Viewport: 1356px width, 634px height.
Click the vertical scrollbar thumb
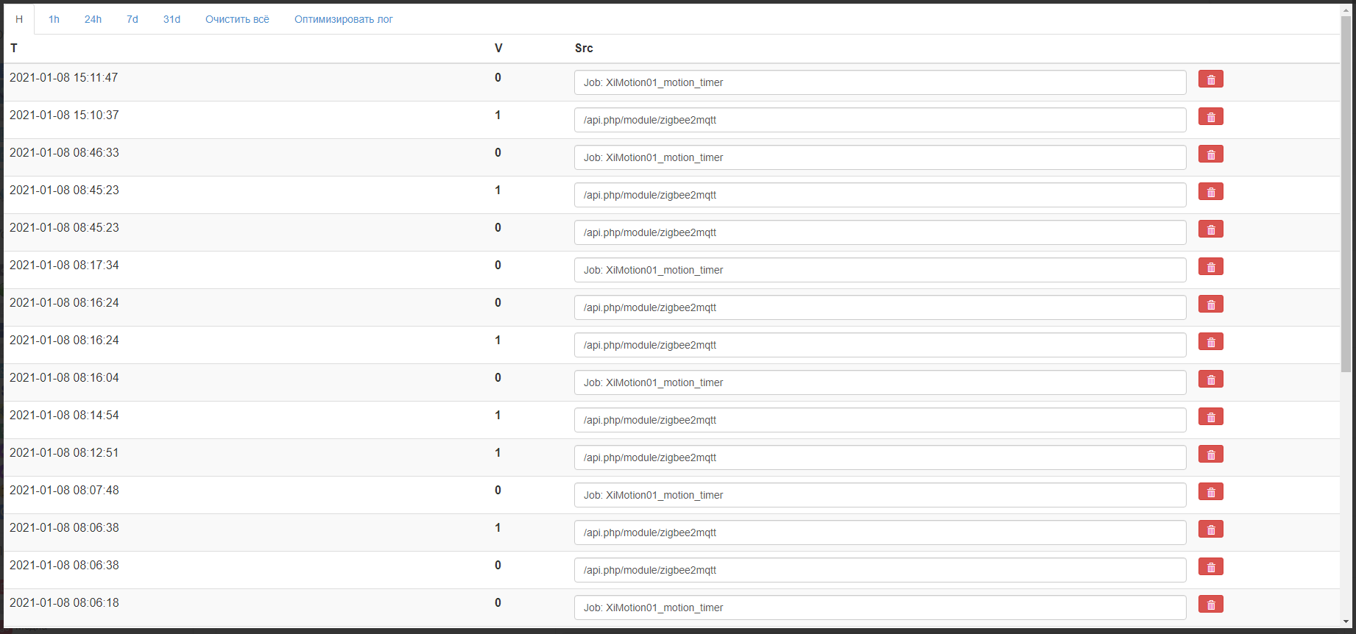pos(1346,191)
